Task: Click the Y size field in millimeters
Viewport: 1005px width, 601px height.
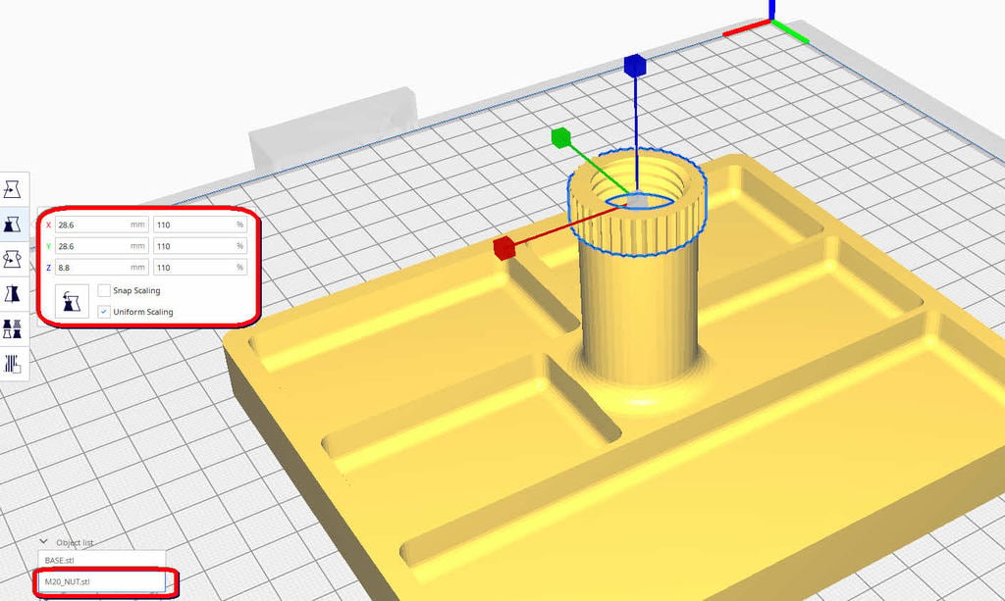Action: [x=102, y=246]
